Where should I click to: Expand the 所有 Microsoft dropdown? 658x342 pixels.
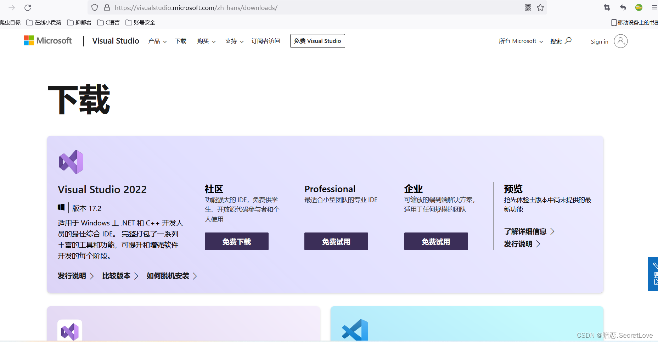[x=521, y=41]
